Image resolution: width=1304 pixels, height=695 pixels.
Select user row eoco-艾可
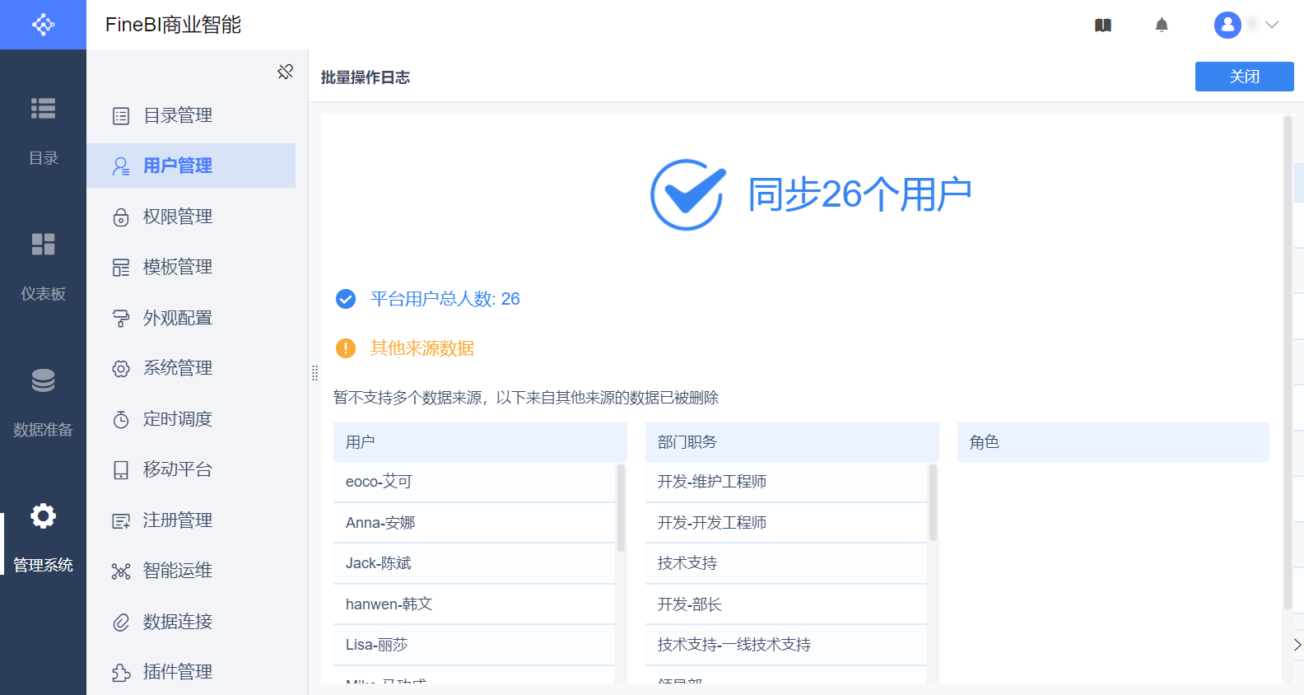pyautogui.click(x=474, y=482)
